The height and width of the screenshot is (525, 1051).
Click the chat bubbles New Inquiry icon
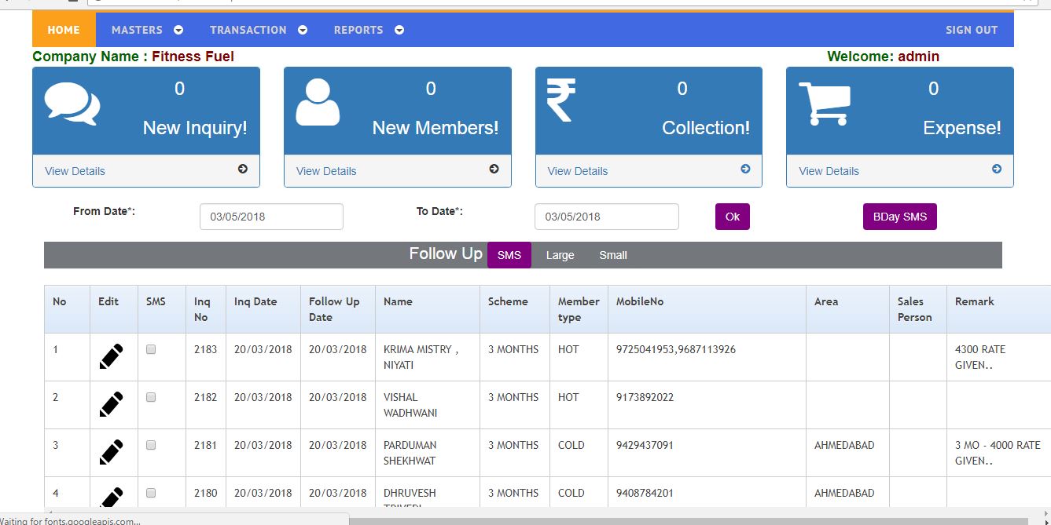coord(72,104)
